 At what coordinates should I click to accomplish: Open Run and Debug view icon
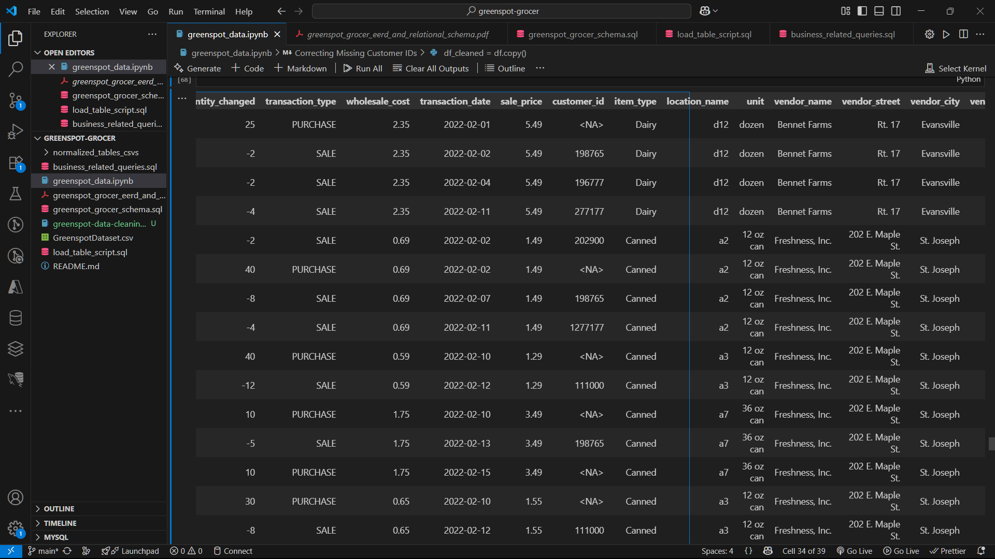click(16, 131)
